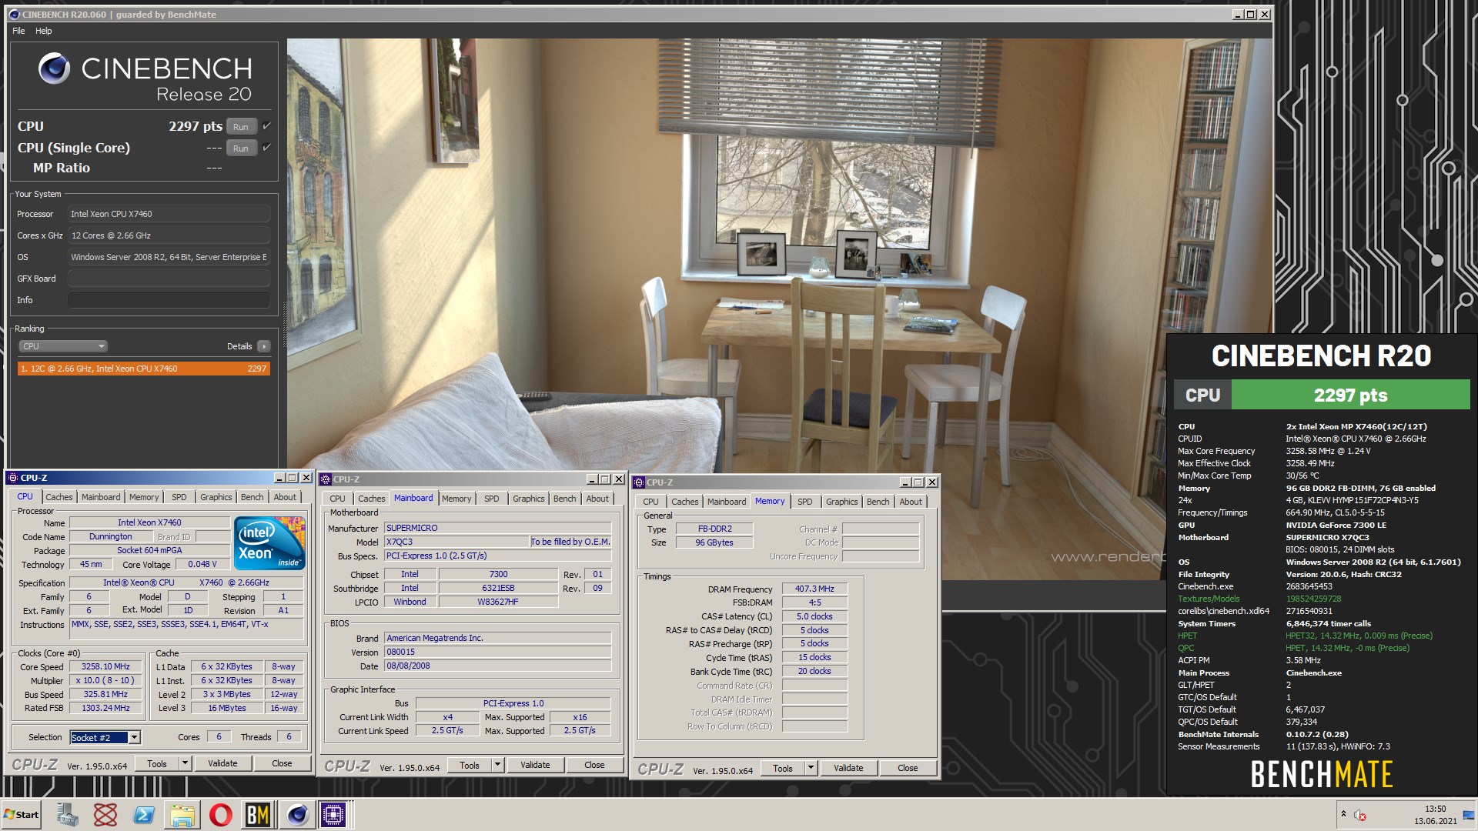This screenshot has width=1478, height=831.
Task: Click Validate in the Mainboard CPU-Z window
Action: [535, 765]
